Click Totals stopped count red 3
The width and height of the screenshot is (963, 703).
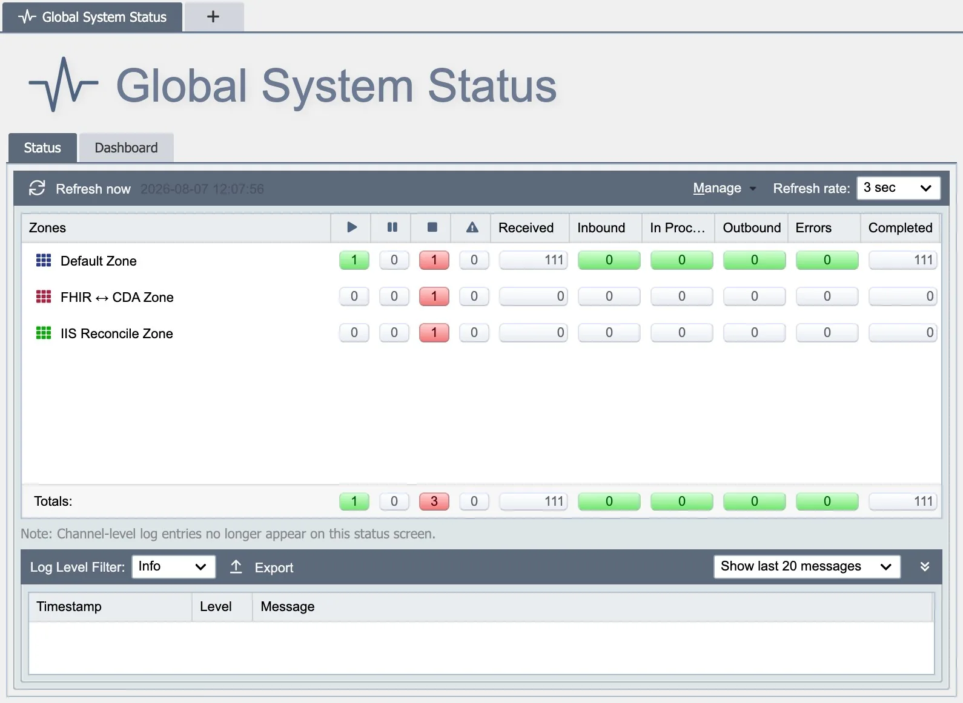434,502
